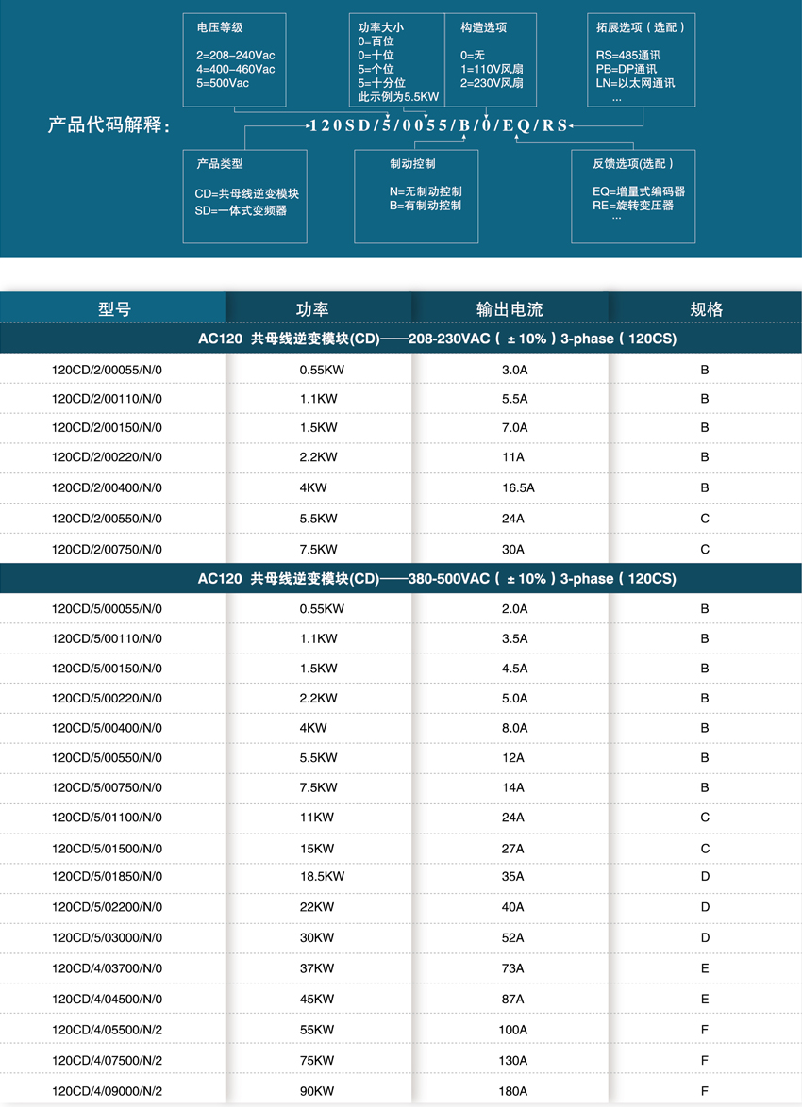
Task: Click the 180A output current value
Action: tap(510, 1089)
